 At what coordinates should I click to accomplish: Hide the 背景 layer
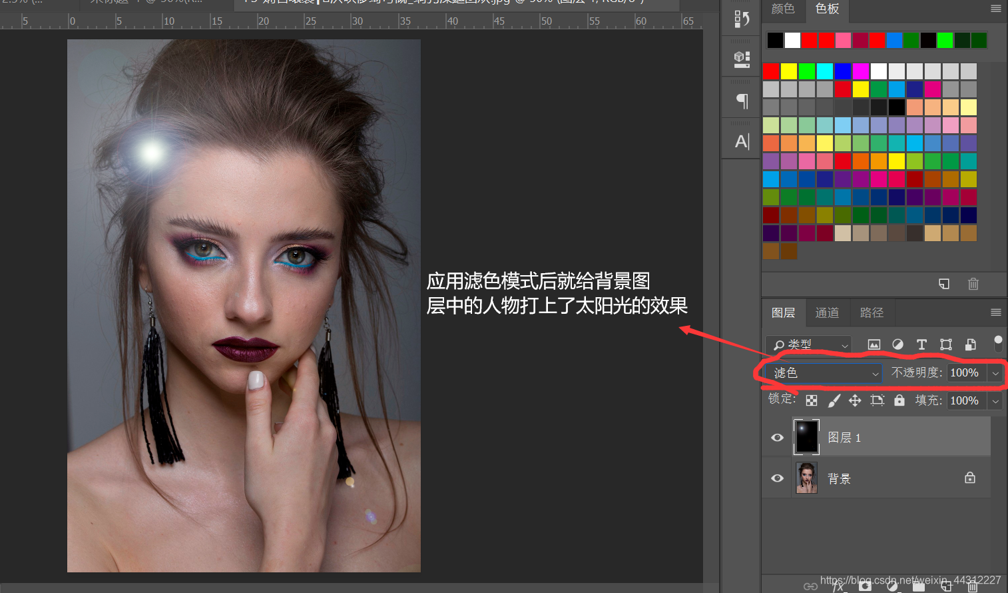[777, 478]
